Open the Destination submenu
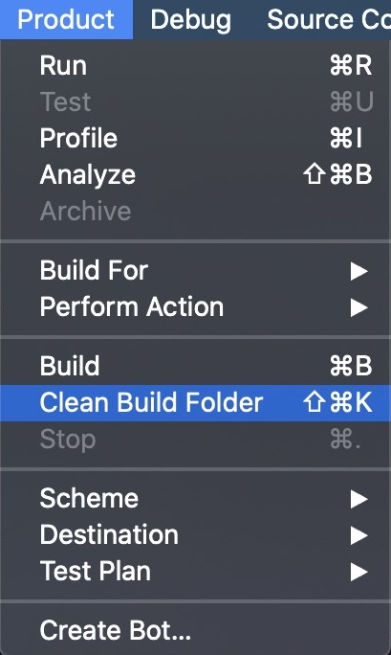Screen dimensions: 391x655 pos(195,535)
